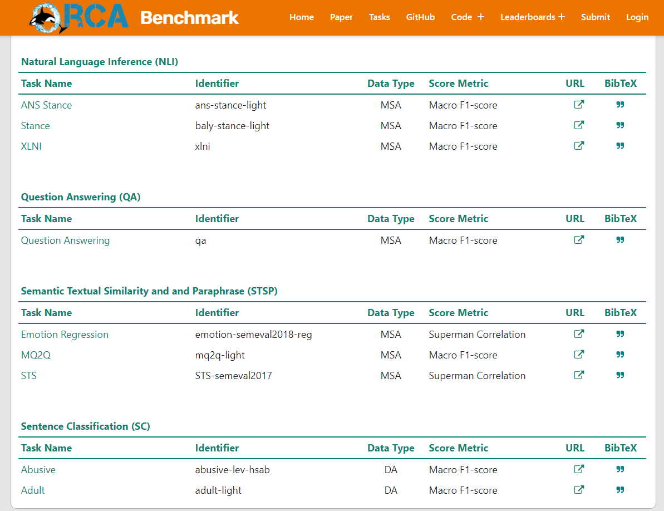Open URL icon for Adult task

(x=578, y=490)
